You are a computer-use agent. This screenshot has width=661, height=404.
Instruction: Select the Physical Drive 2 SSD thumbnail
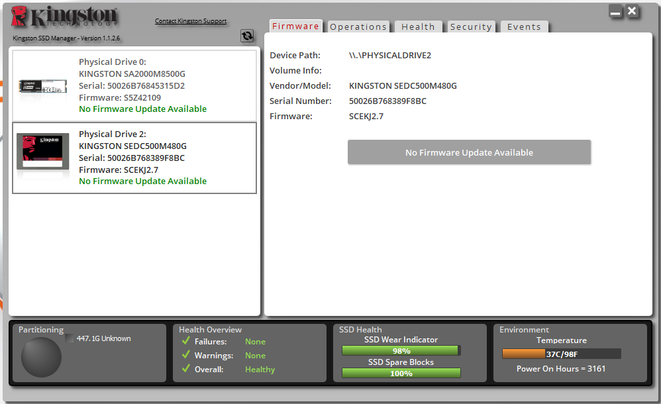(42, 152)
